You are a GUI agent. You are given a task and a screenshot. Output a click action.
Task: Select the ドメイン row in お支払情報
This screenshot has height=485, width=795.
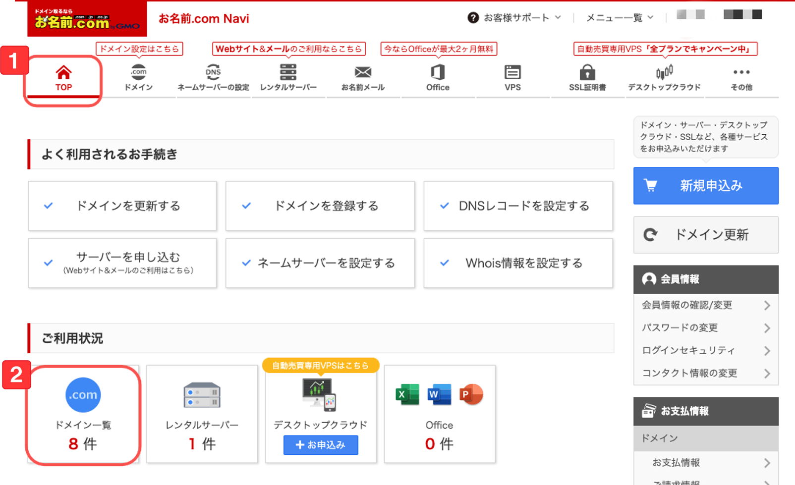(706, 438)
